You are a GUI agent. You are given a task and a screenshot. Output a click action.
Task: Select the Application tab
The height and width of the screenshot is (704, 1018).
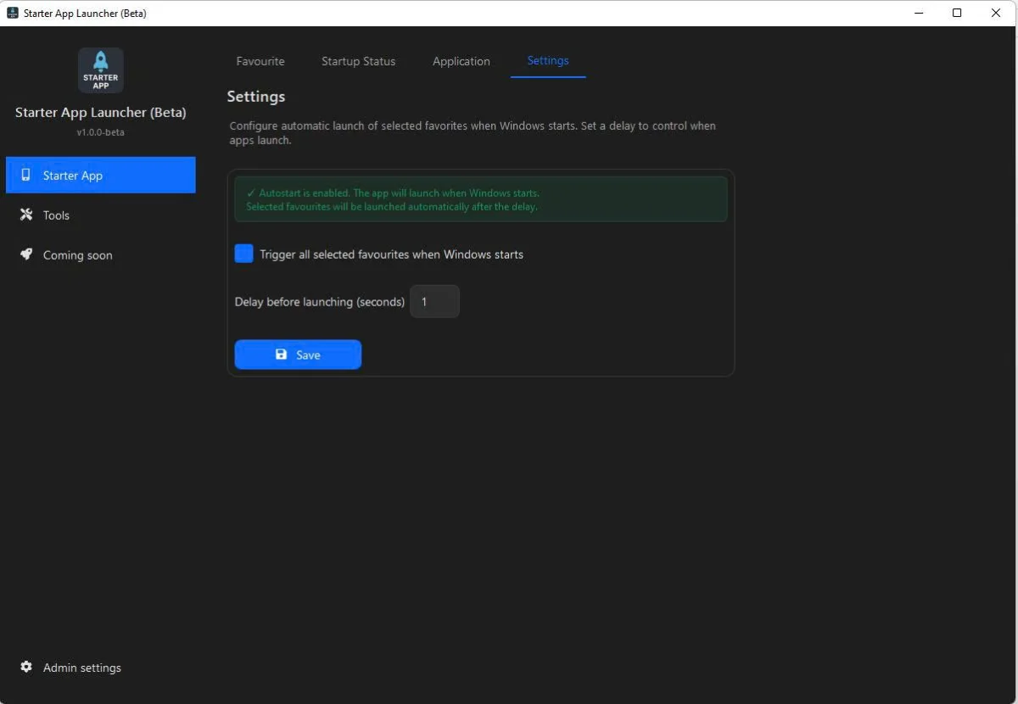coord(461,61)
